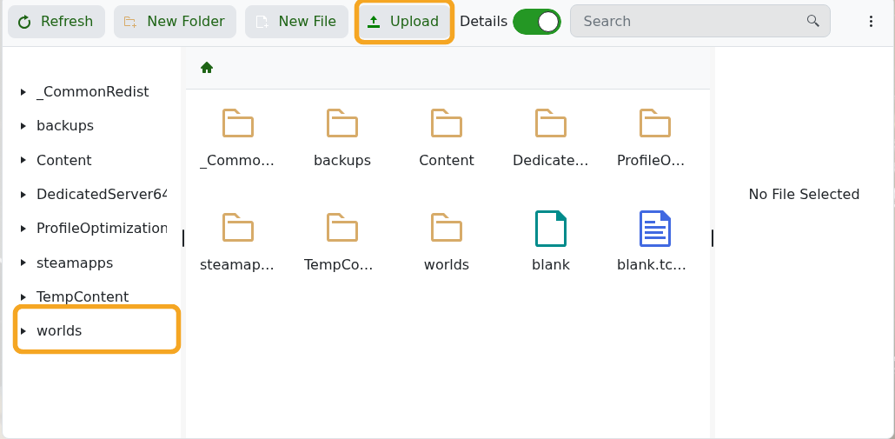The height and width of the screenshot is (439, 895).
Task: Select TempContent in the sidebar tree
Action: click(83, 296)
